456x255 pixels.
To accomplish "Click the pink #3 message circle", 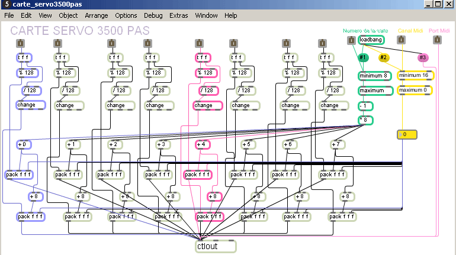I will click(x=422, y=57).
